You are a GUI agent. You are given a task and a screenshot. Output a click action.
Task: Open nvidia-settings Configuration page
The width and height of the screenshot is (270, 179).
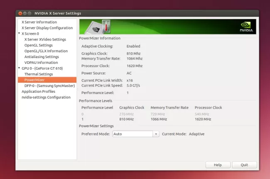(46, 97)
